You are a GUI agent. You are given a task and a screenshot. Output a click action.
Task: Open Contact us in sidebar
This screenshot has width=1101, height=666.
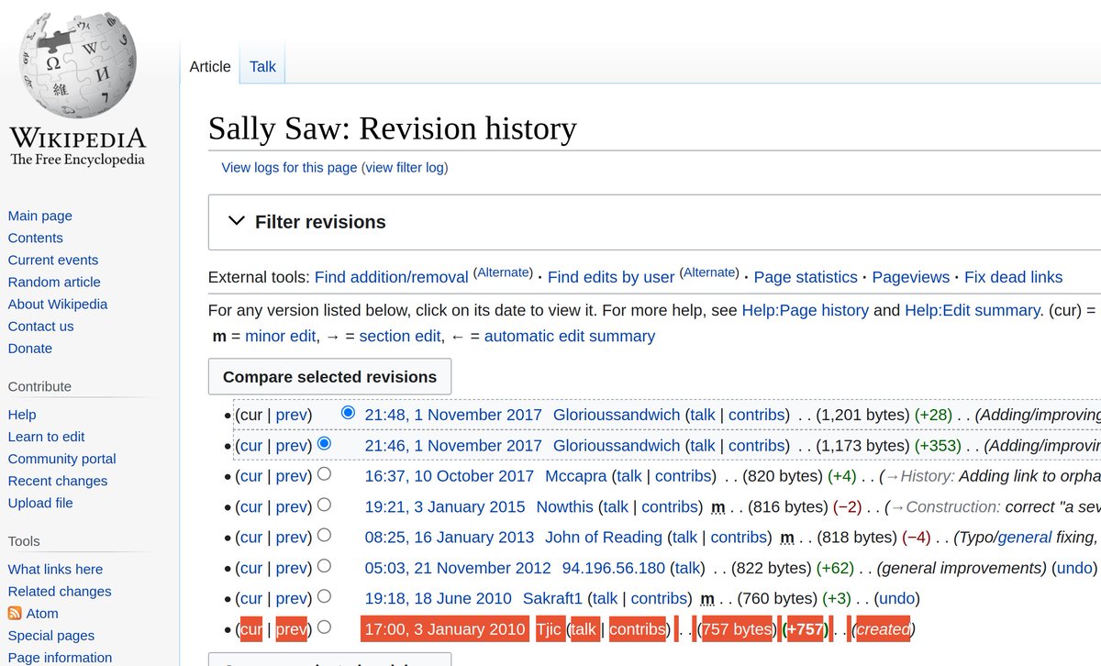[x=40, y=326]
